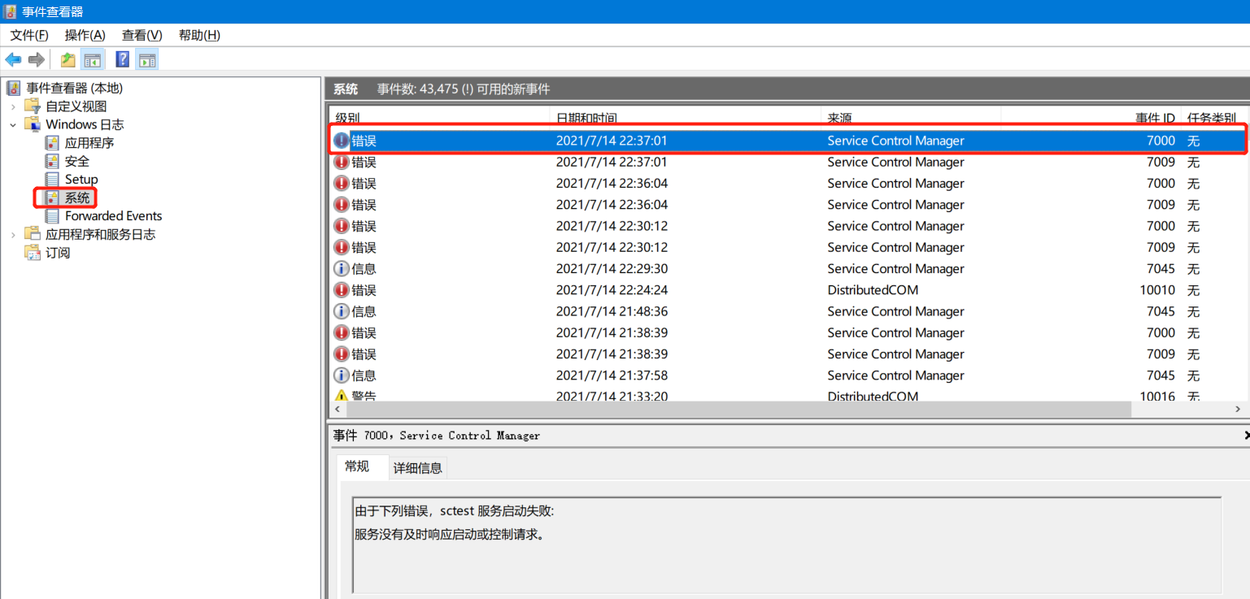
Task: Click the info icon of the 22:29:30 event 7045
Action: 342,269
